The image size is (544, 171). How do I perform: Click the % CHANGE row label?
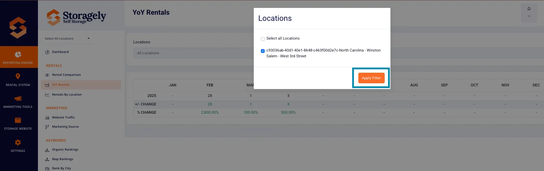[x=147, y=112]
